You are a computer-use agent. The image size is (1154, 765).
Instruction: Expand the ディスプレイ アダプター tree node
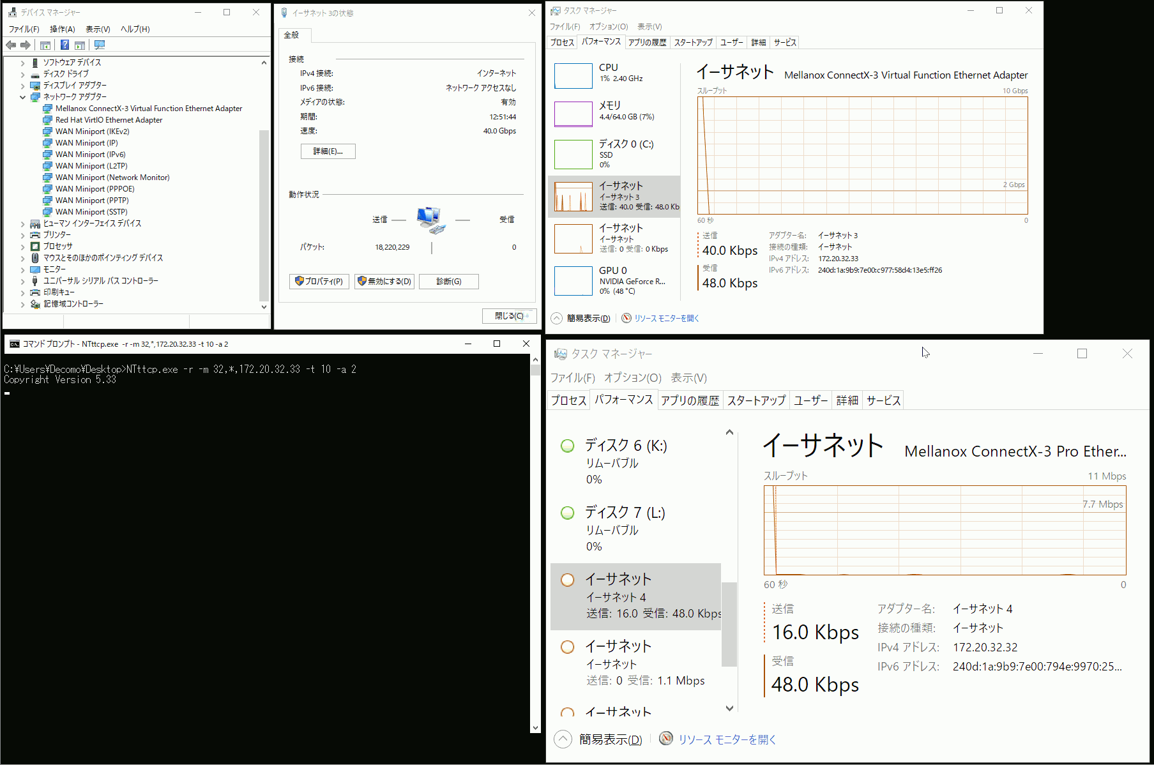23,86
